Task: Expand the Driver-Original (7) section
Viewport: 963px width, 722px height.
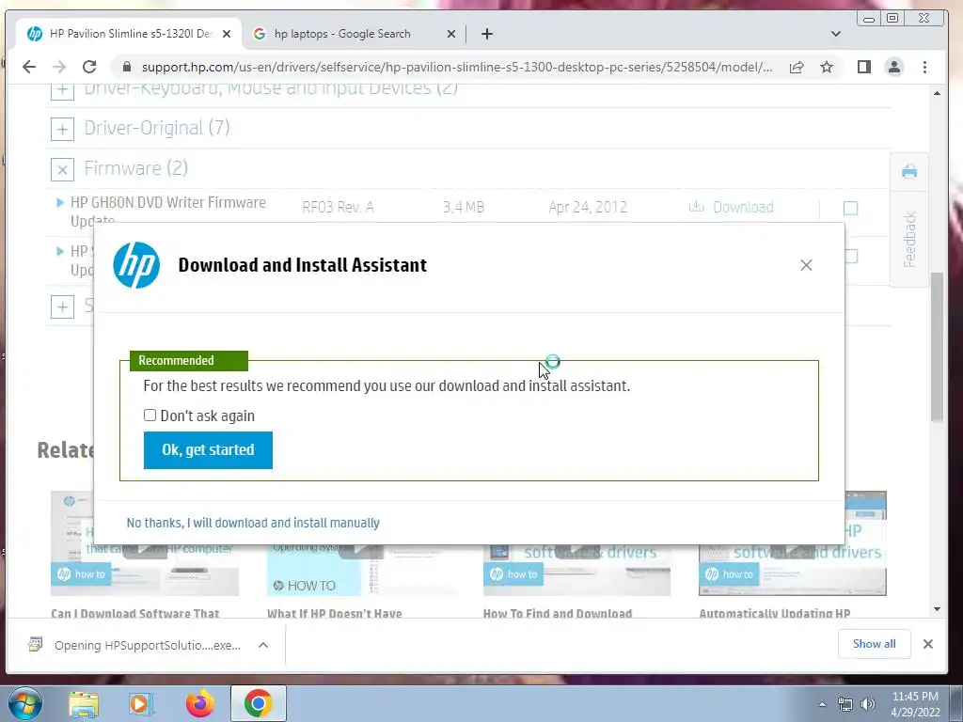Action: click(62, 129)
